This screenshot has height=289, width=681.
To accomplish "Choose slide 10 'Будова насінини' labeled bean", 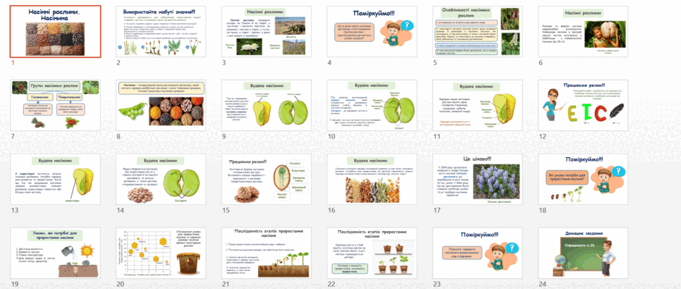I will coord(372,105).
